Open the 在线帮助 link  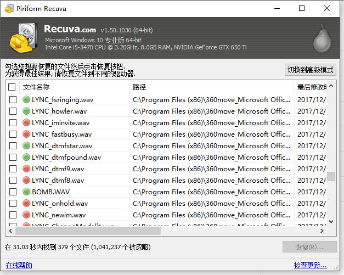[19, 265]
